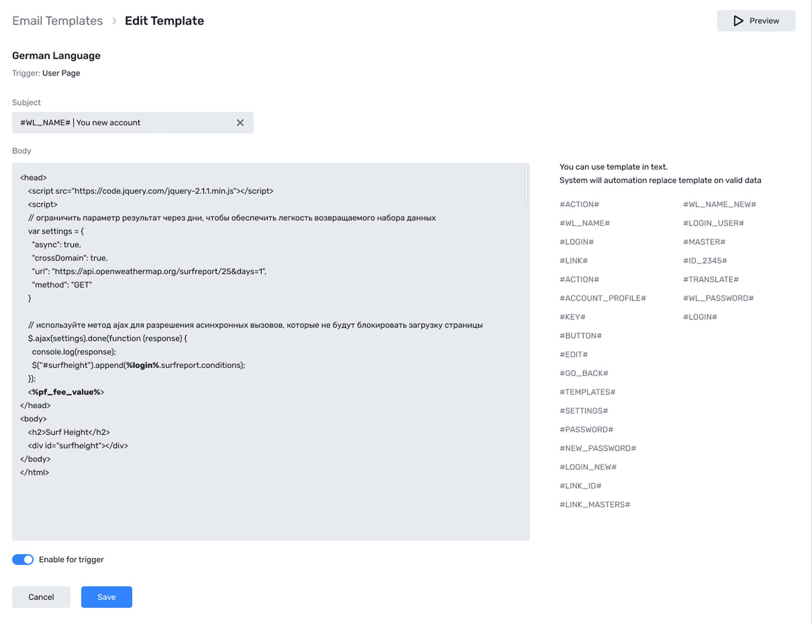812x624 pixels.
Task: Clear the Subject field with the X icon
Action: (x=240, y=123)
